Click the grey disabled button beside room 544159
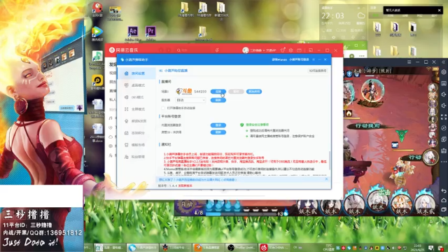The width and height of the screenshot is (448, 252). pos(236,92)
